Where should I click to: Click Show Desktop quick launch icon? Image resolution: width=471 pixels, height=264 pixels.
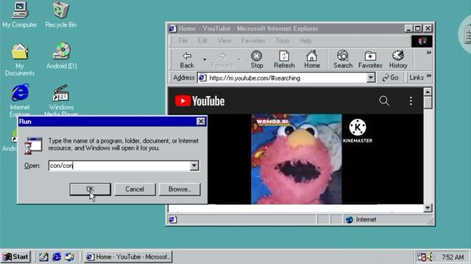pyautogui.click(x=43, y=257)
